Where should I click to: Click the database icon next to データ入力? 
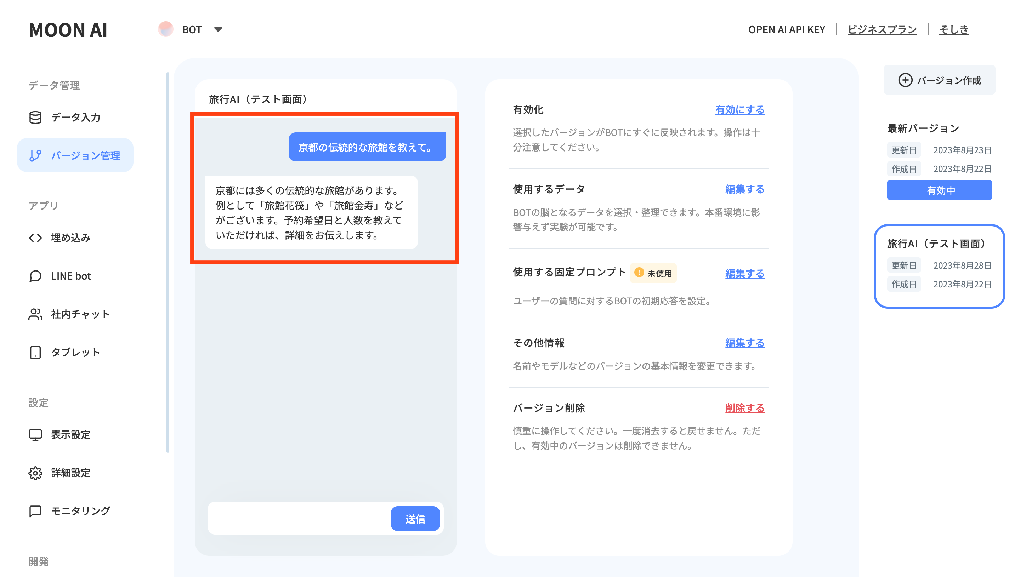tap(35, 117)
